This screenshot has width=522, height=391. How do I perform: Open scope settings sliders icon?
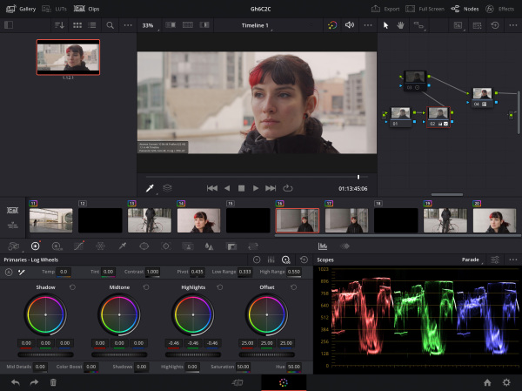tap(495, 260)
